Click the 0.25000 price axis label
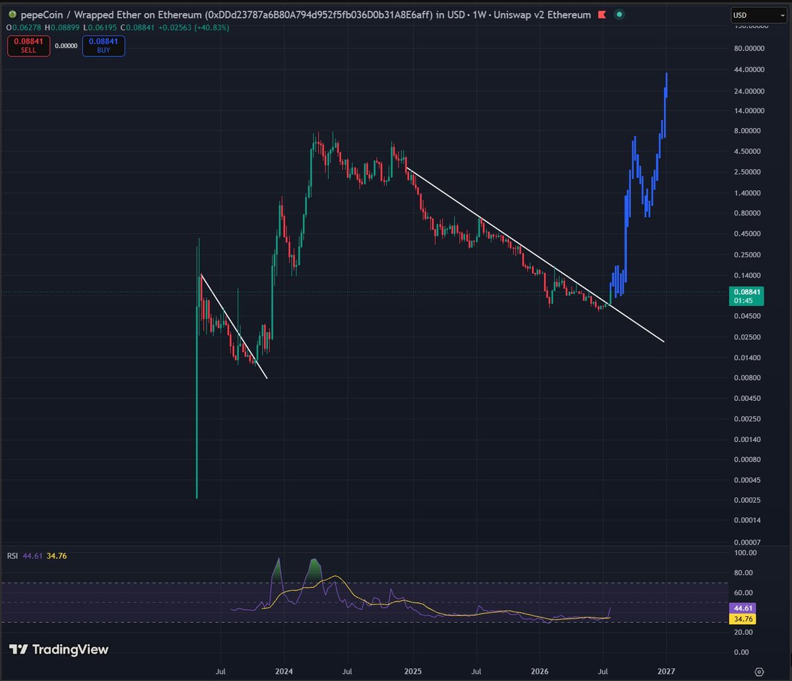The image size is (792, 681). [x=748, y=255]
